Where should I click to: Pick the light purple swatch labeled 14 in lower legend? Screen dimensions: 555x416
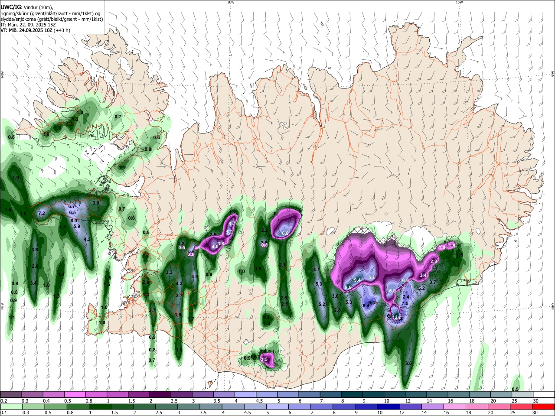(x=432, y=406)
